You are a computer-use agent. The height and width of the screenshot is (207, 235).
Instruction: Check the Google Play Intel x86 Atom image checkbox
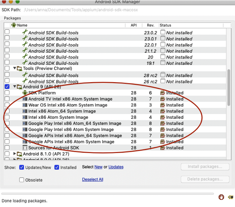[x=7, y=129]
